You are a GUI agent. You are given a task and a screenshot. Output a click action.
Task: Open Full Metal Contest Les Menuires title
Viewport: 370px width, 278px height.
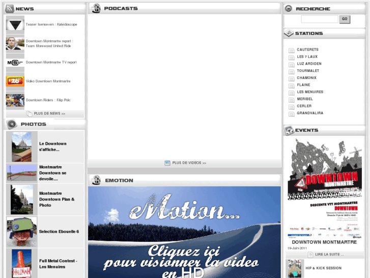pyautogui.click(x=59, y=264)
